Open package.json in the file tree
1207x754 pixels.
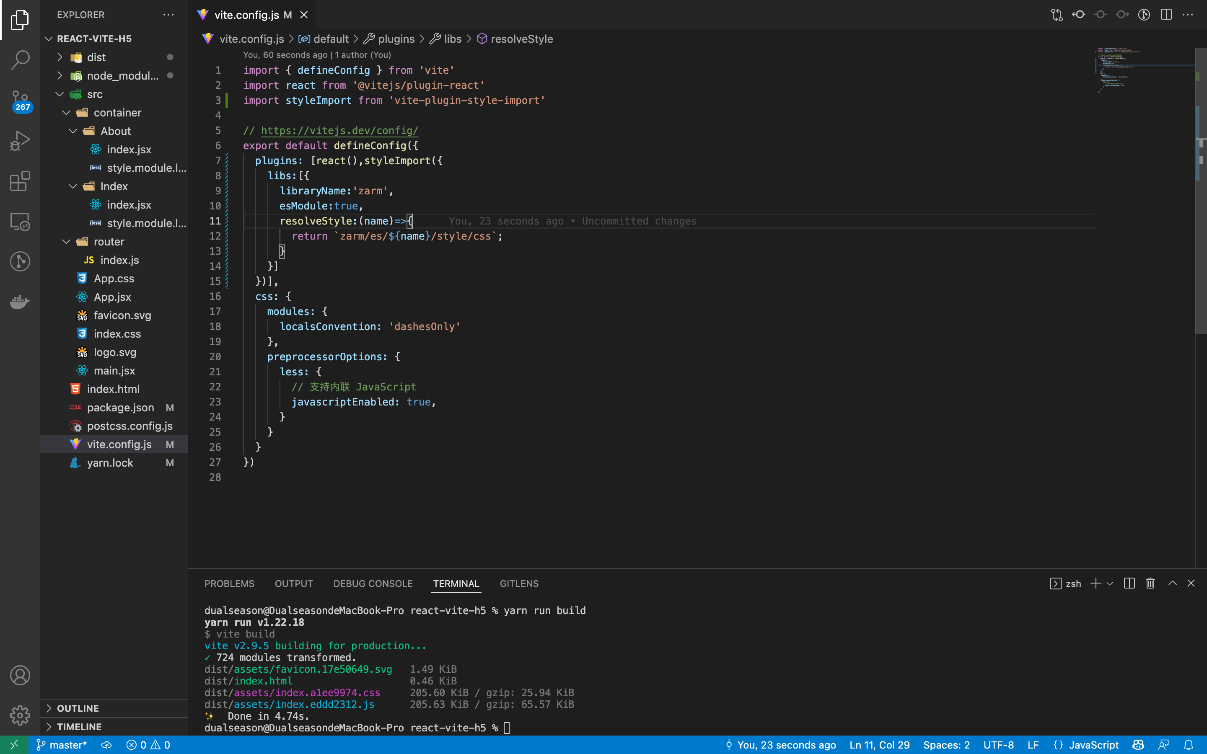(x=114, y=408)
